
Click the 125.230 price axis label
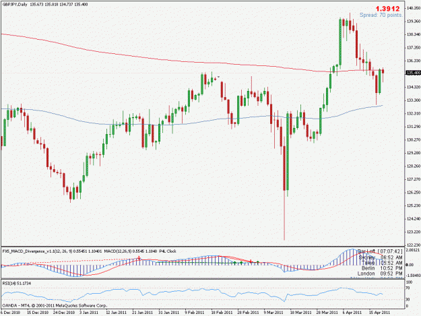pos(414,206)
